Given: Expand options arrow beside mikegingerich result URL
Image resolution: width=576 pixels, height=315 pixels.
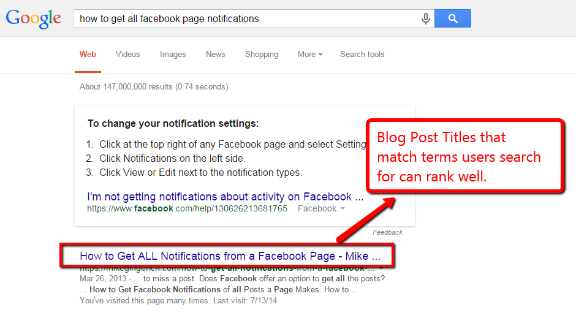Looking at the screenshot, I should click(381, 268).
